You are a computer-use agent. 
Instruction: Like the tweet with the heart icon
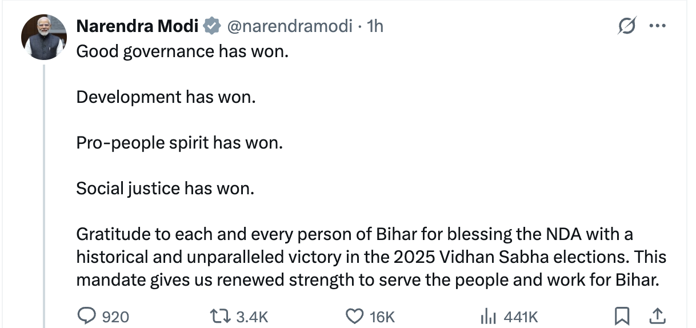pos(355,316)
